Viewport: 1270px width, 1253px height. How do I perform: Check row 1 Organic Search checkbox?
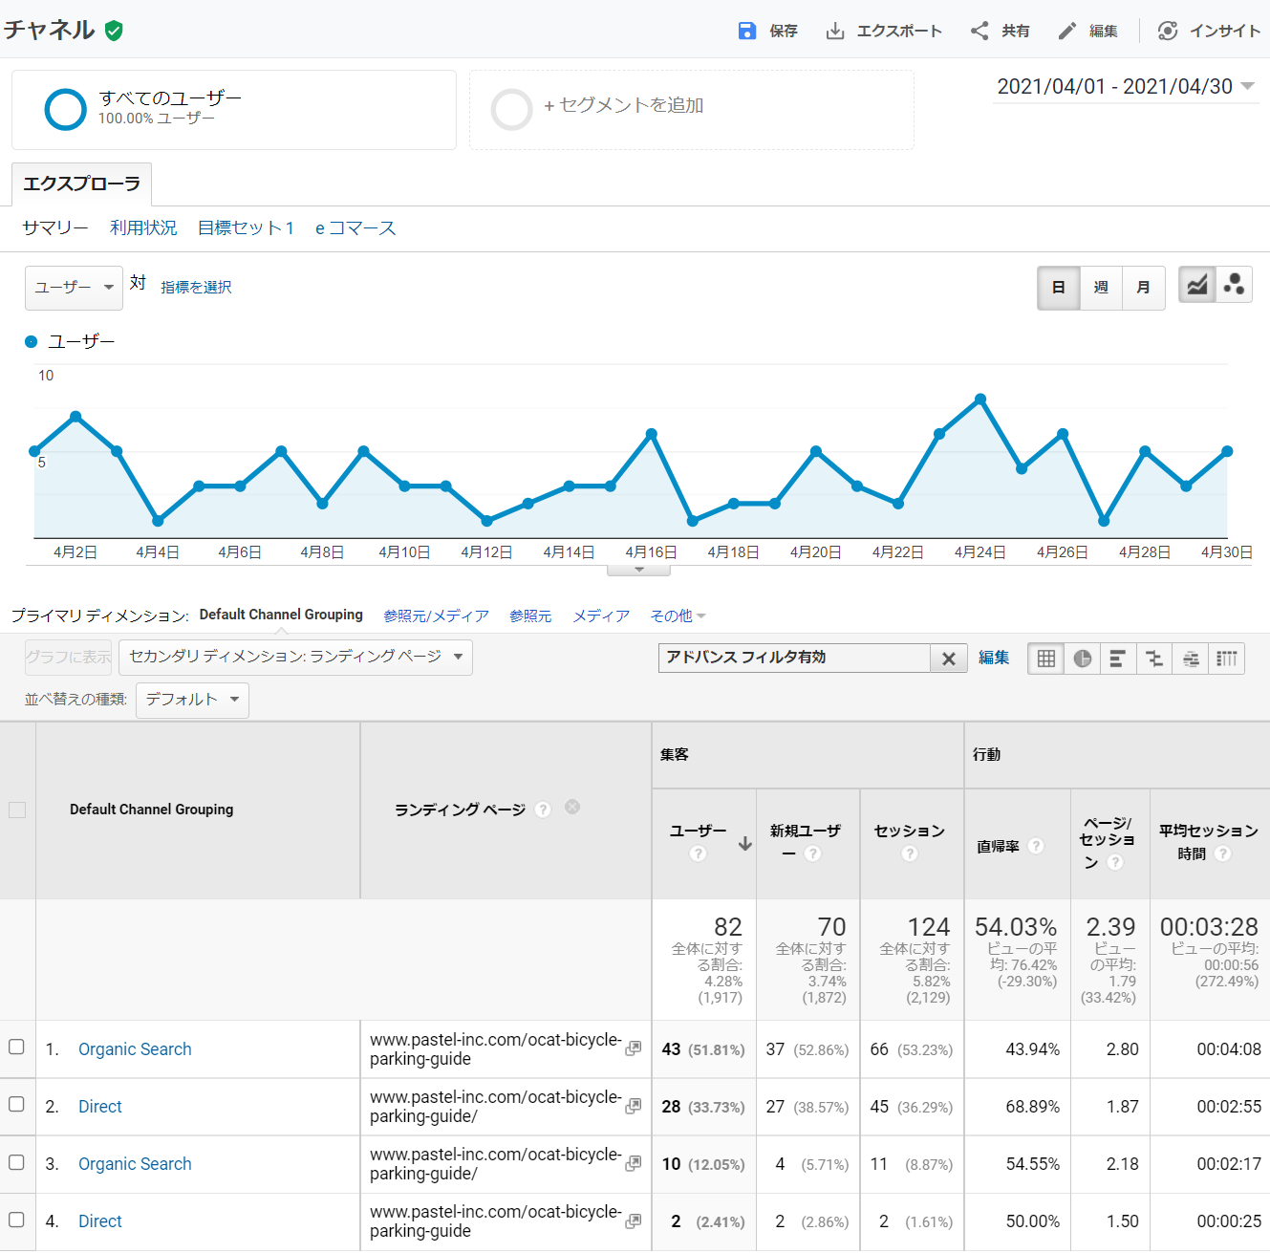[x=16, y=1047]
